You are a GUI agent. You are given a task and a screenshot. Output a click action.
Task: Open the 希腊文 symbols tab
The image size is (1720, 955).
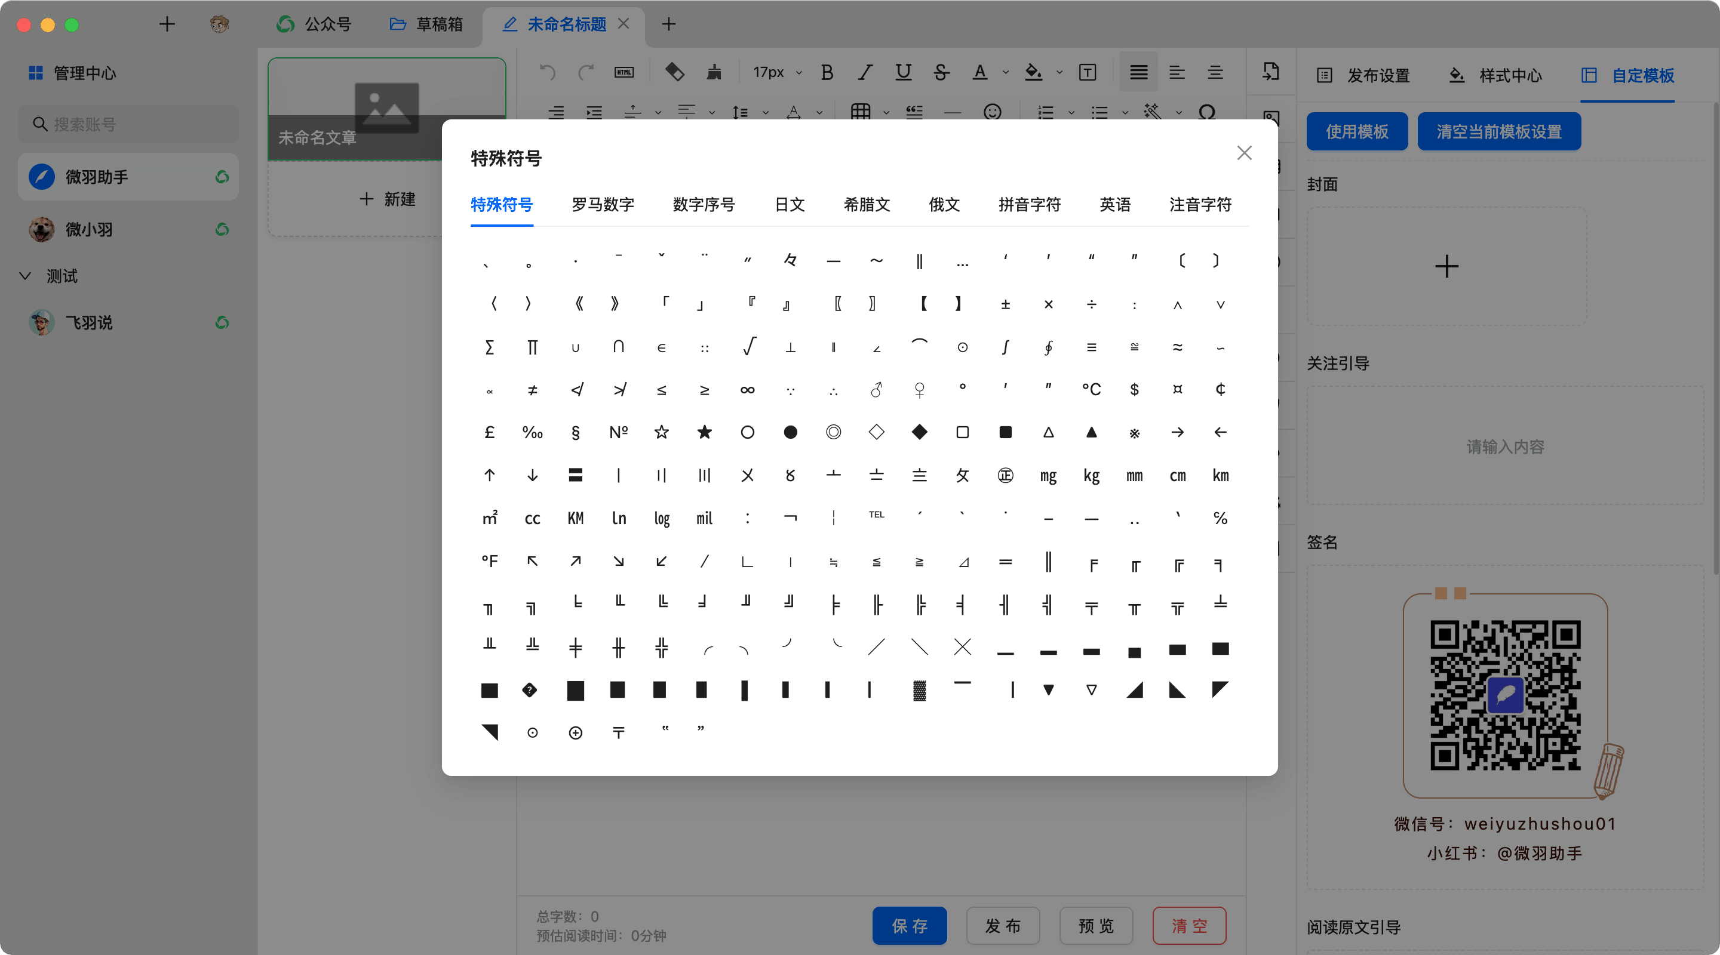pos(867,205)
